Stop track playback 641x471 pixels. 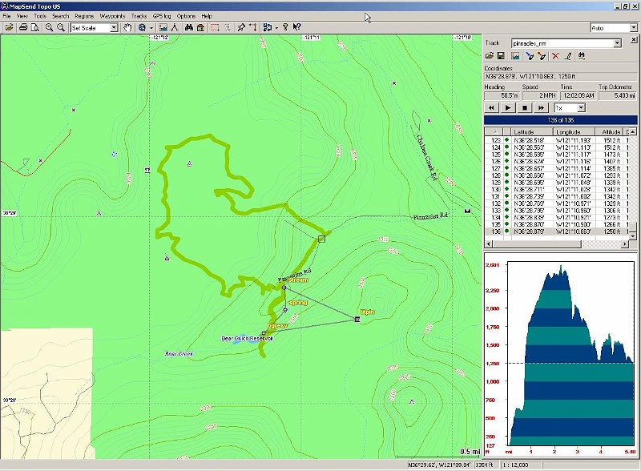[x=525, y=107]
